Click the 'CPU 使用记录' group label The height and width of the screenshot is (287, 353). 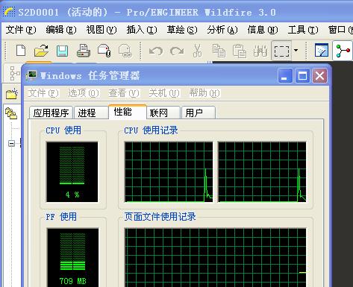(151, 130)
